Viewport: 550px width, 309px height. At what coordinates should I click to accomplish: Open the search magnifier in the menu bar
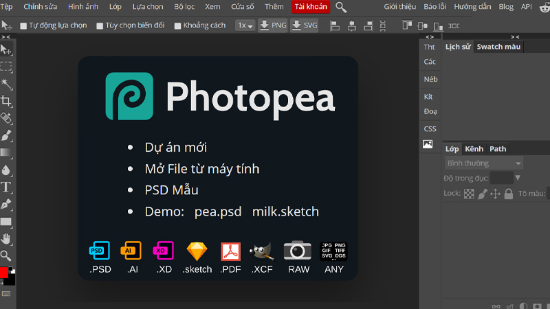pyautogui.click(x=341, y=7)
